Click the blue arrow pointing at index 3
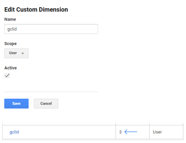 pyautogui.click(x=131, y=132)
